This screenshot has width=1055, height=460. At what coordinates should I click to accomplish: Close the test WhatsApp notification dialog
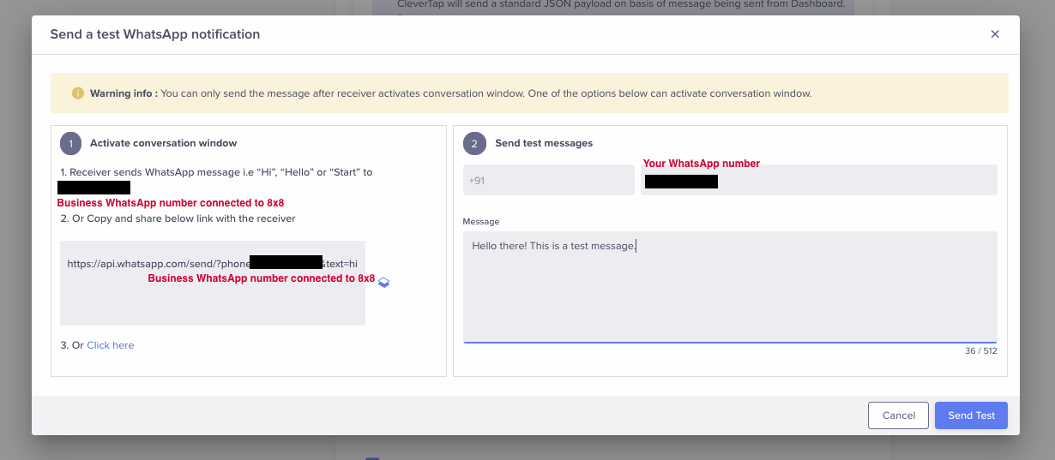click(x=995, y=34)
